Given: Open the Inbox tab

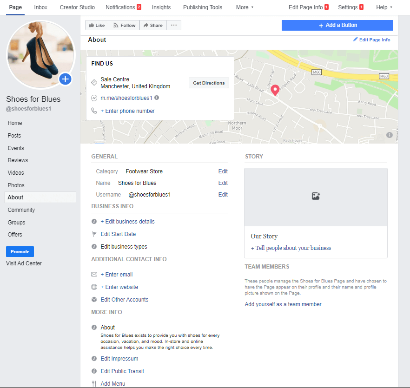Looking at the screenshot, I should coord(40,7).
